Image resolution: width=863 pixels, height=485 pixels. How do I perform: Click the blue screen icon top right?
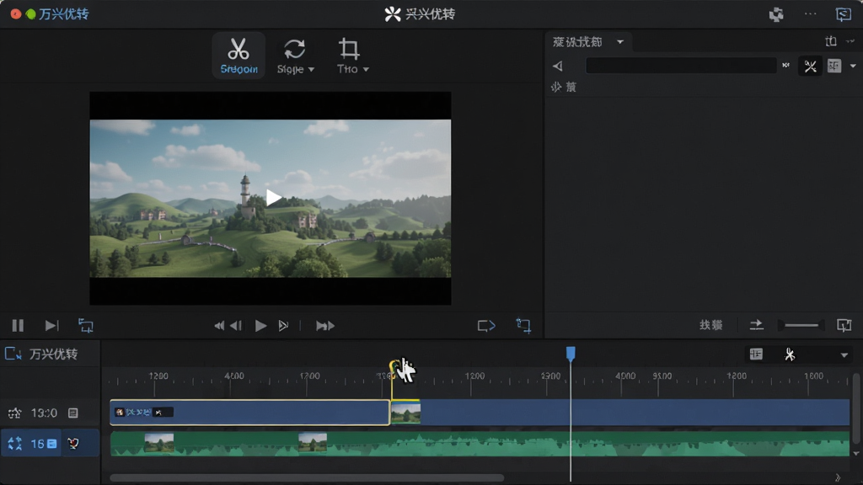click(x=843, y=14)
